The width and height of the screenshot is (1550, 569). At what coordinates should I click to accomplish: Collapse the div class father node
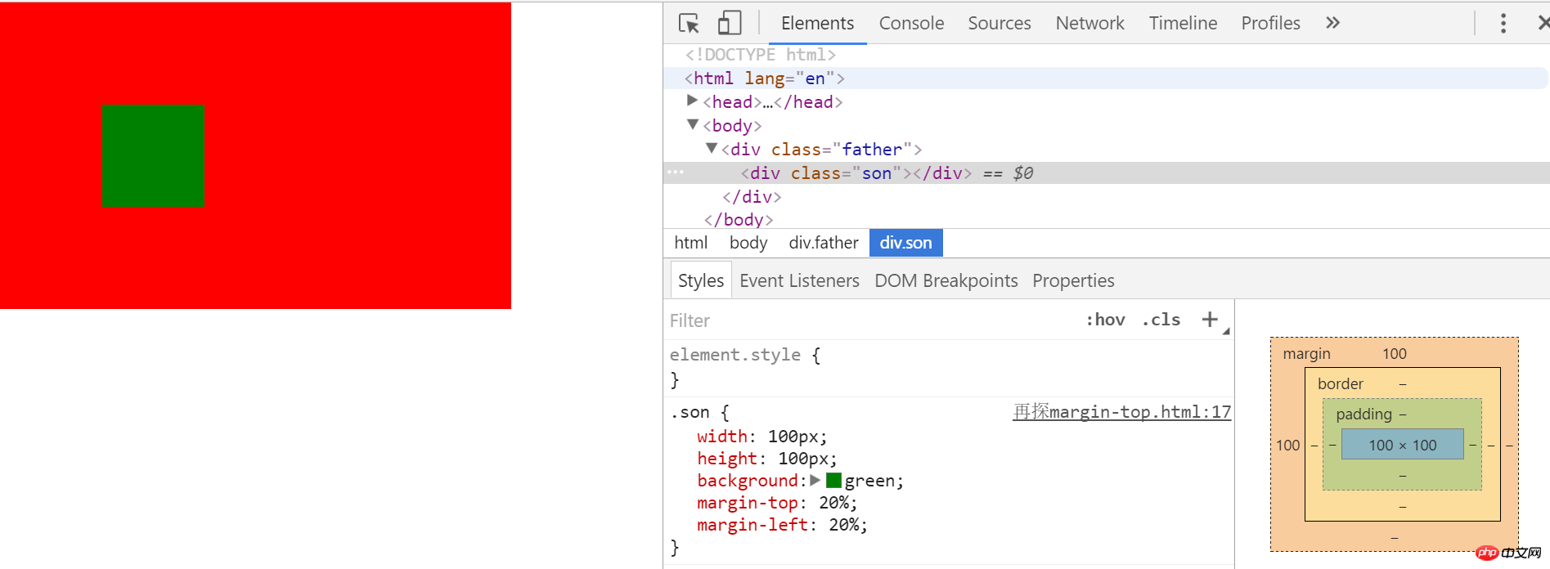712,148
